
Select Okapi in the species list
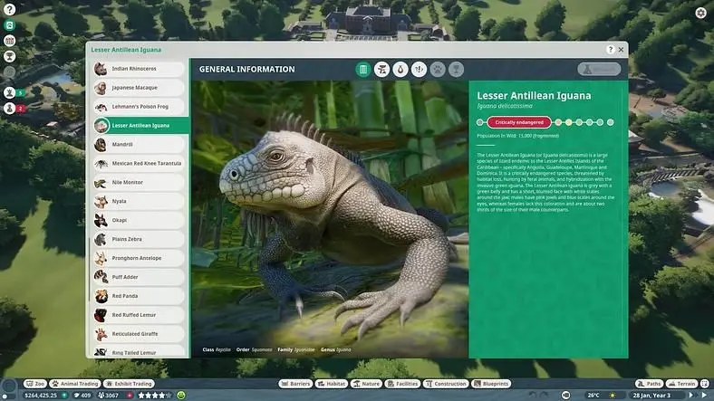coord(139,221)
